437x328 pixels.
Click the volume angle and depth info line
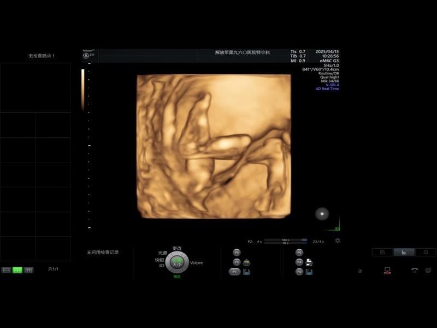point(321,69)
